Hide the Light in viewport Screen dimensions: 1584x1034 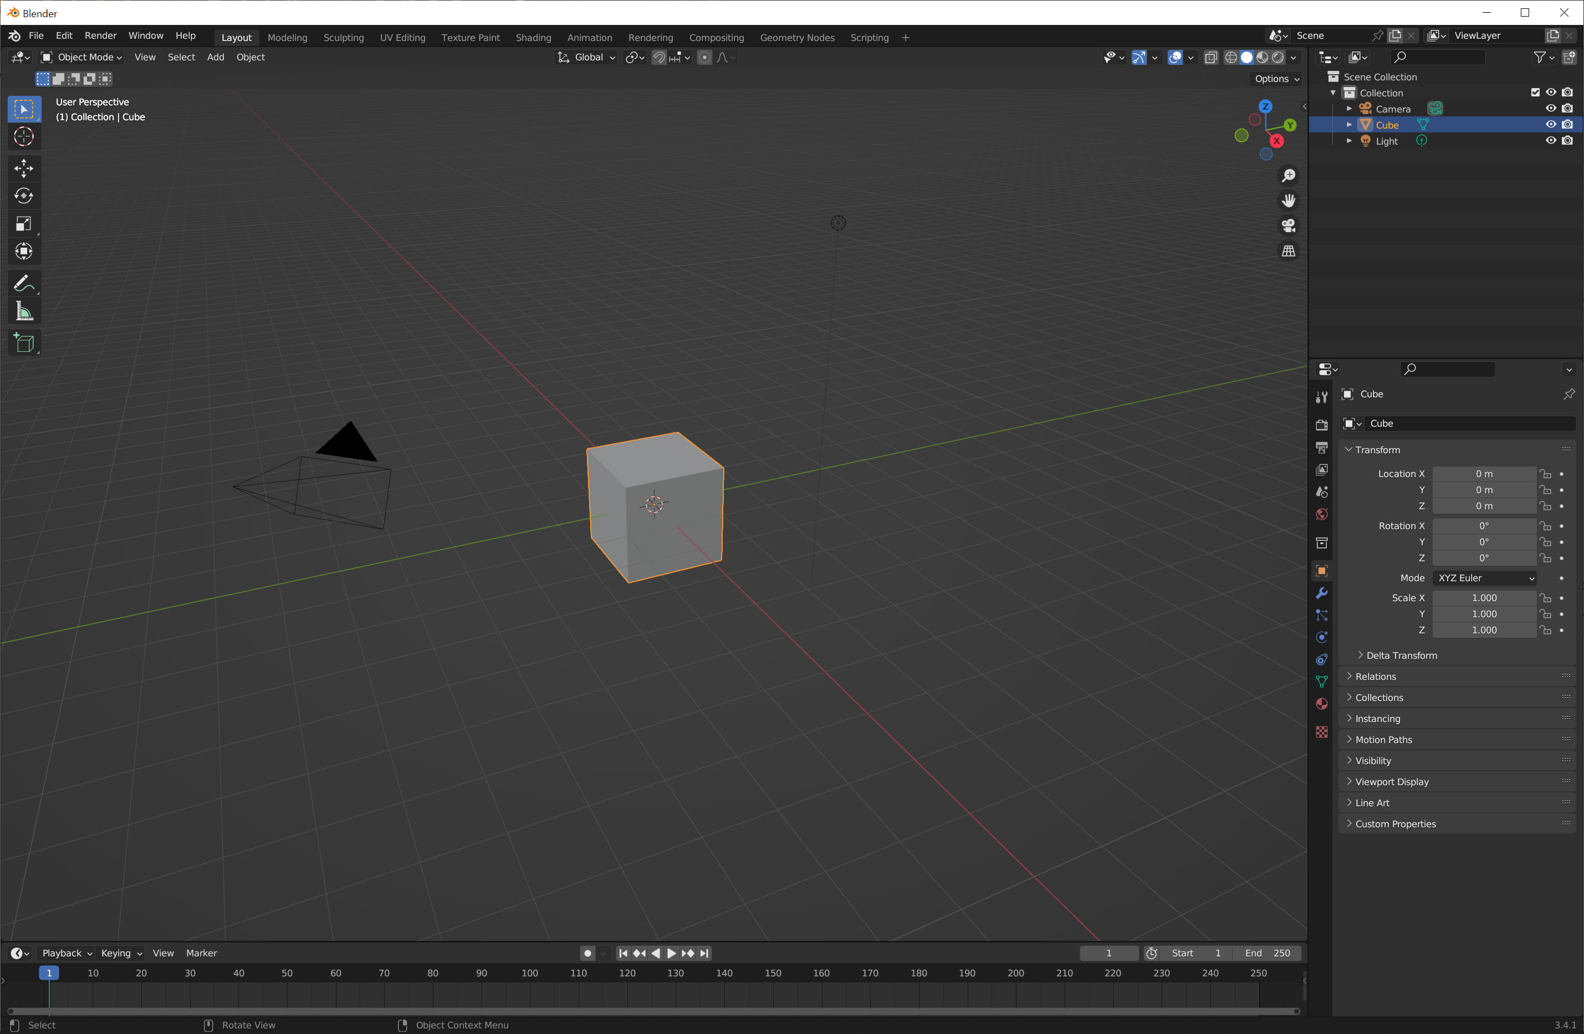click(1550, 140)
